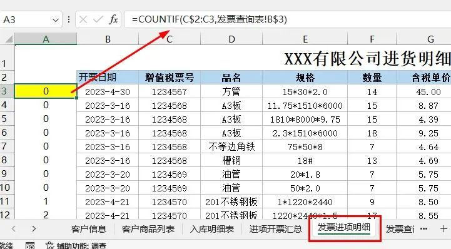Click the accessibility 辅助功能 status entry

click(76, 246)
